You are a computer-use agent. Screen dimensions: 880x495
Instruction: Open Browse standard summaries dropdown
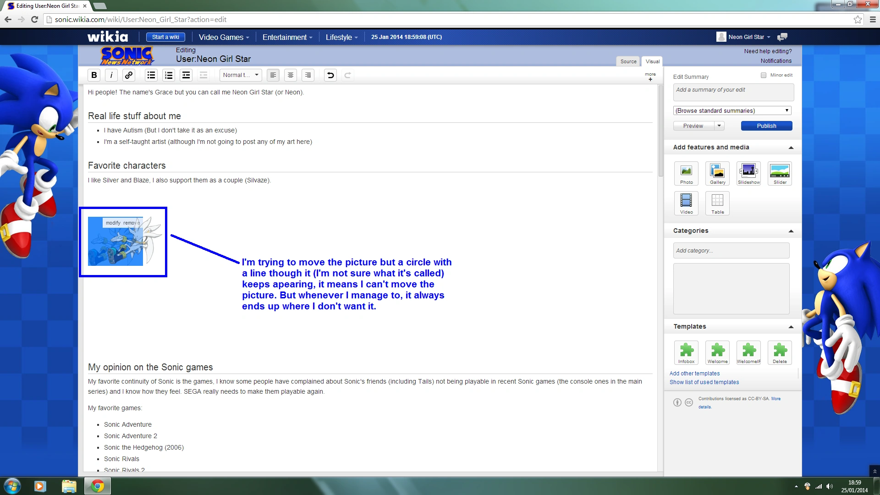click(732, 110)
